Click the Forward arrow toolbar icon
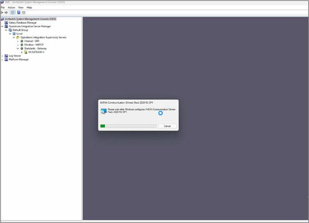Screen dimensions: 309x223 click(7, 12)
